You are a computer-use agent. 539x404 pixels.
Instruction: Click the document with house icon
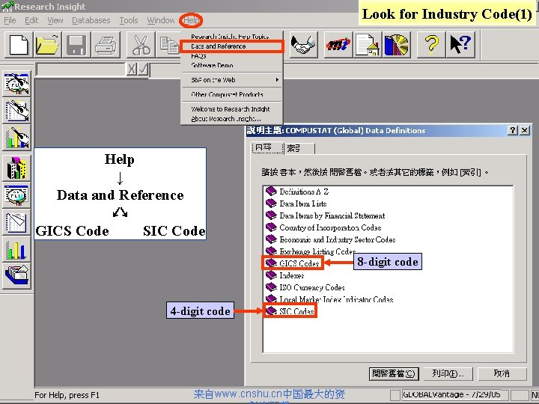point(368,45)
